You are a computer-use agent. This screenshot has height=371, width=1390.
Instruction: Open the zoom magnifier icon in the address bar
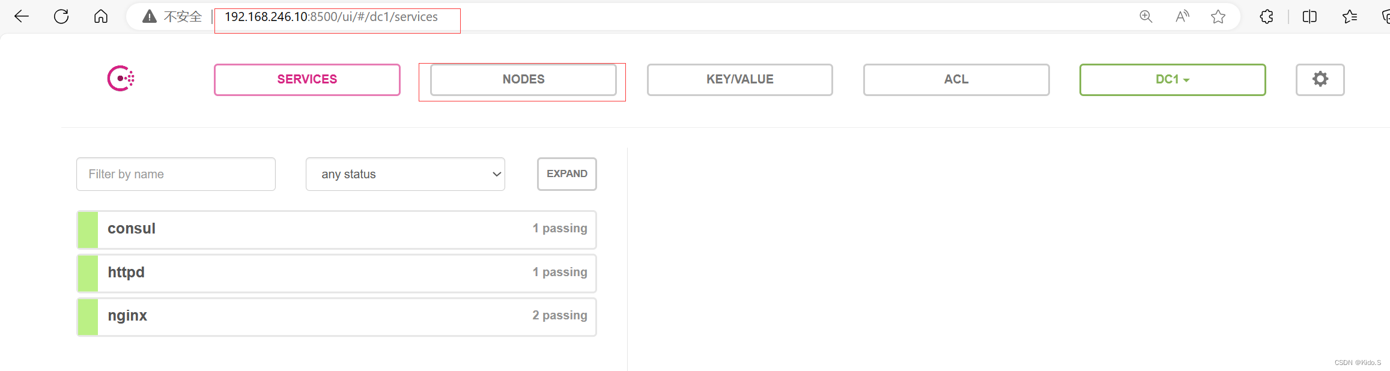click(1146, 17)
